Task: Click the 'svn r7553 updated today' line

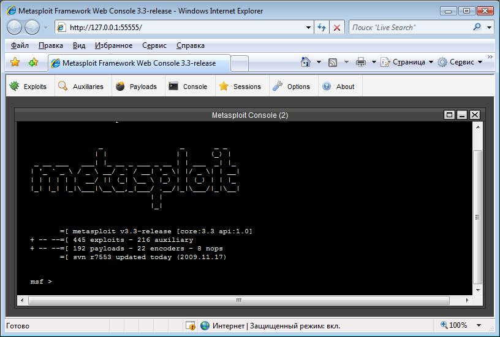Action: [x=143, y=257]
